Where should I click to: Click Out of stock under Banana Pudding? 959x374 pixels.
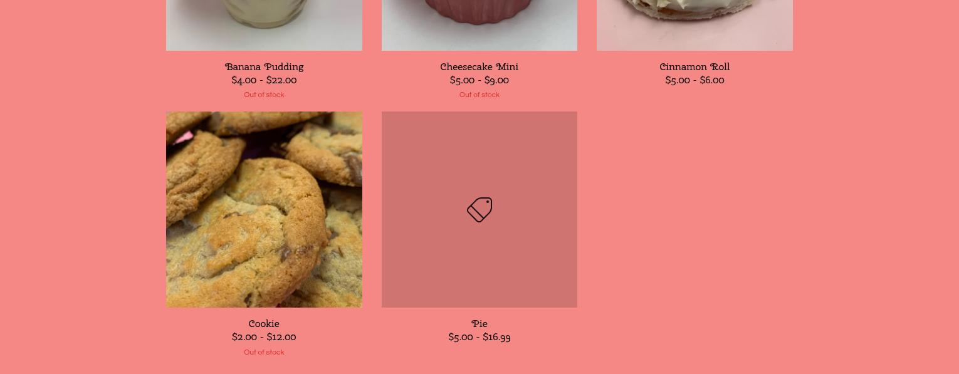[264, 95]
